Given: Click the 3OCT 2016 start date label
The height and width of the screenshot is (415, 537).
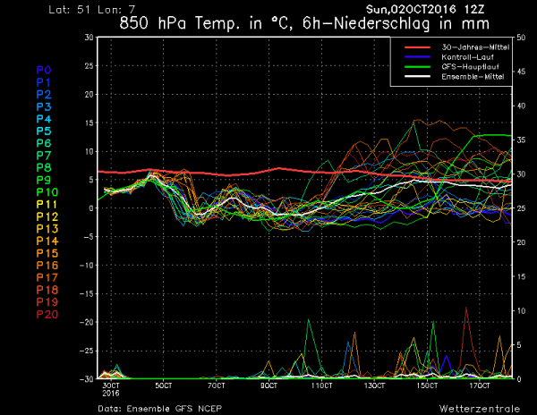Looking at the screenshot, I should (112, 389).
